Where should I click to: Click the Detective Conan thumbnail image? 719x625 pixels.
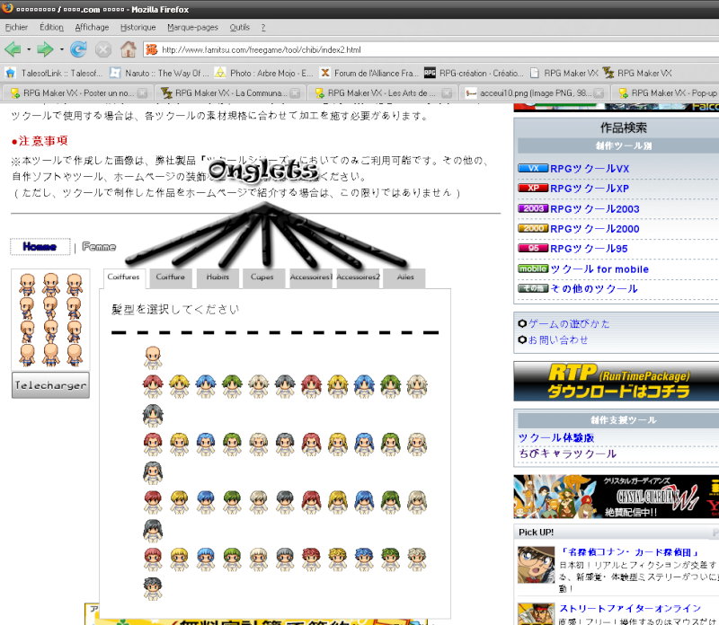click(x=536, y=565)
